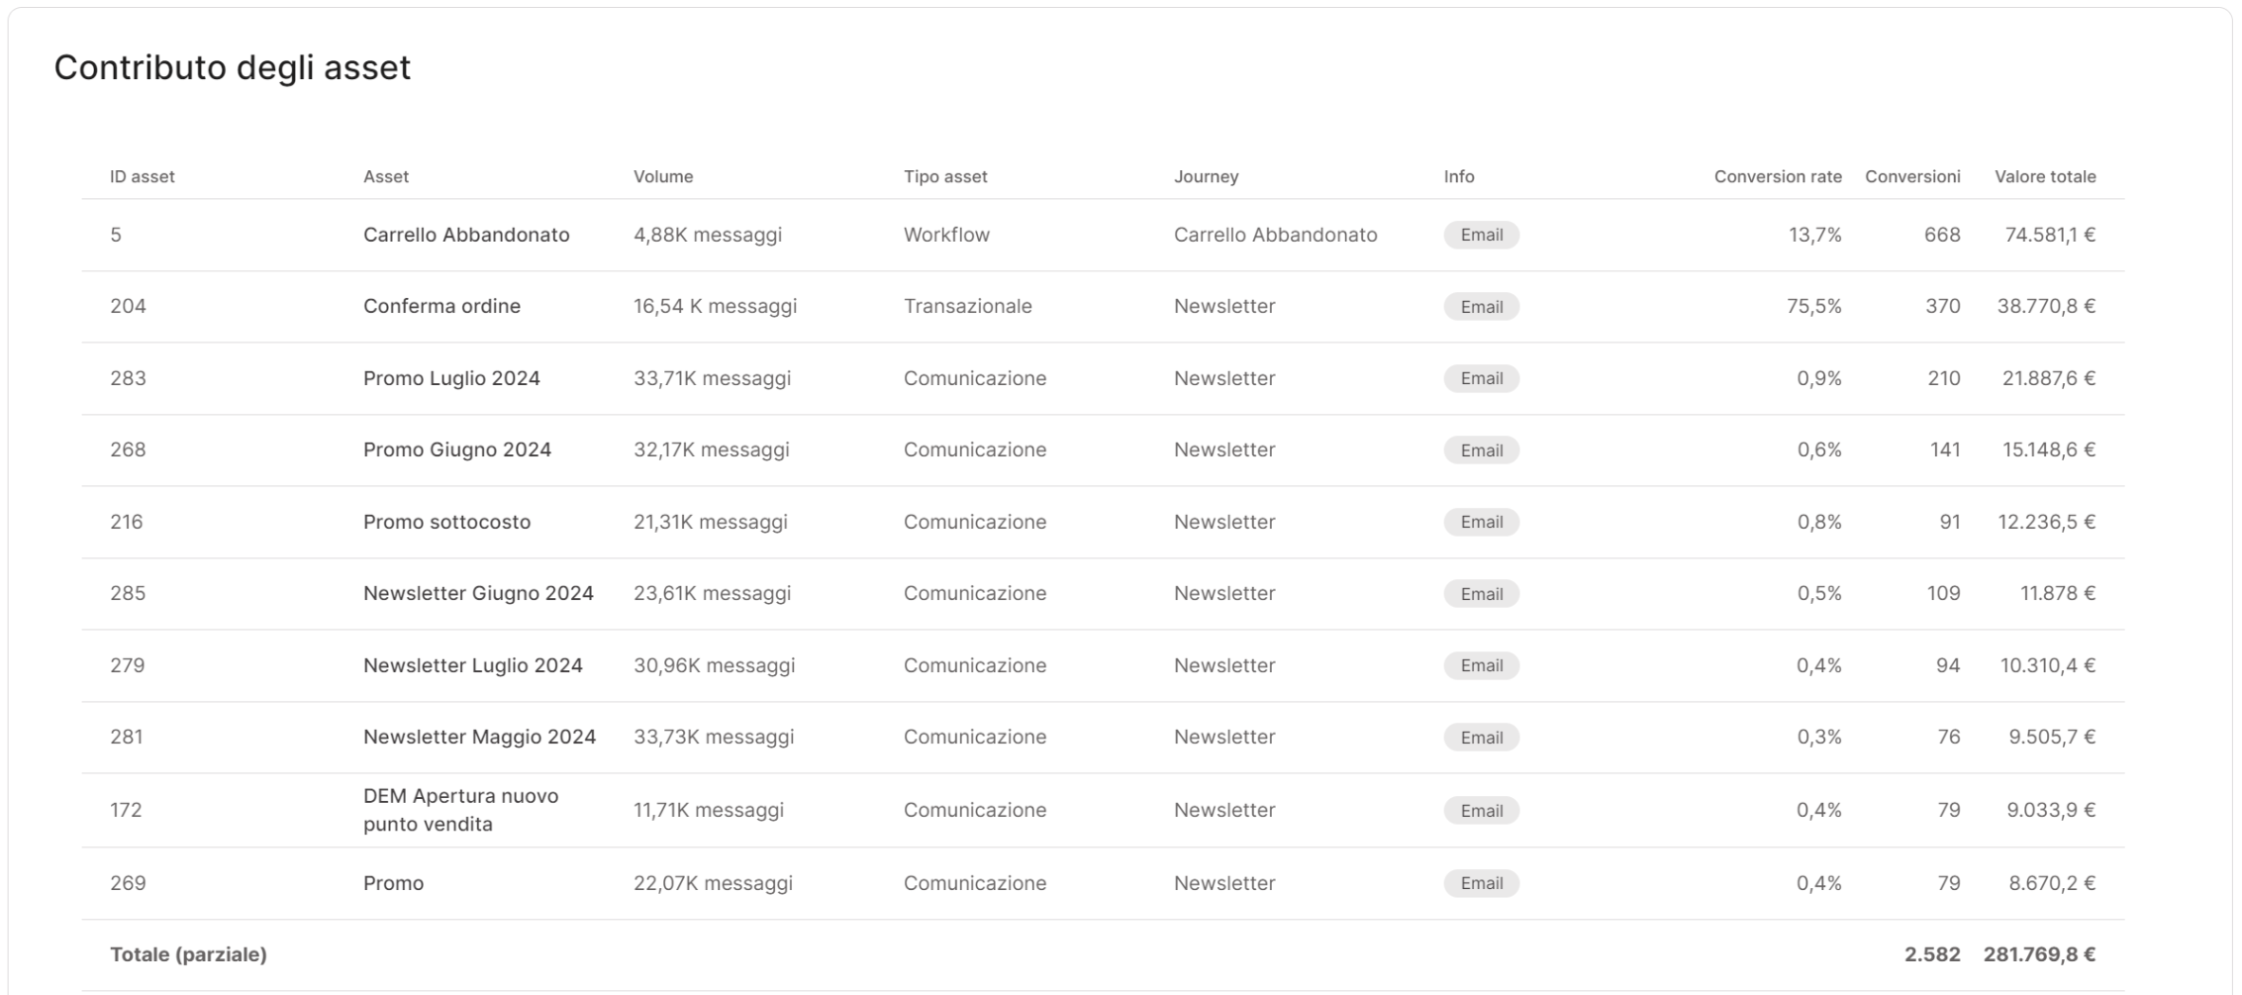
Task: Click the Conversion rate column header
Action: click(x=1777, y=176)
